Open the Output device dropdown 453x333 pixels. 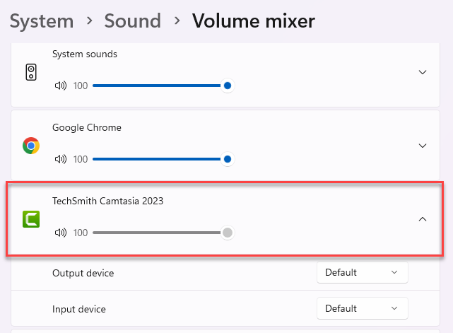[362, 272]
